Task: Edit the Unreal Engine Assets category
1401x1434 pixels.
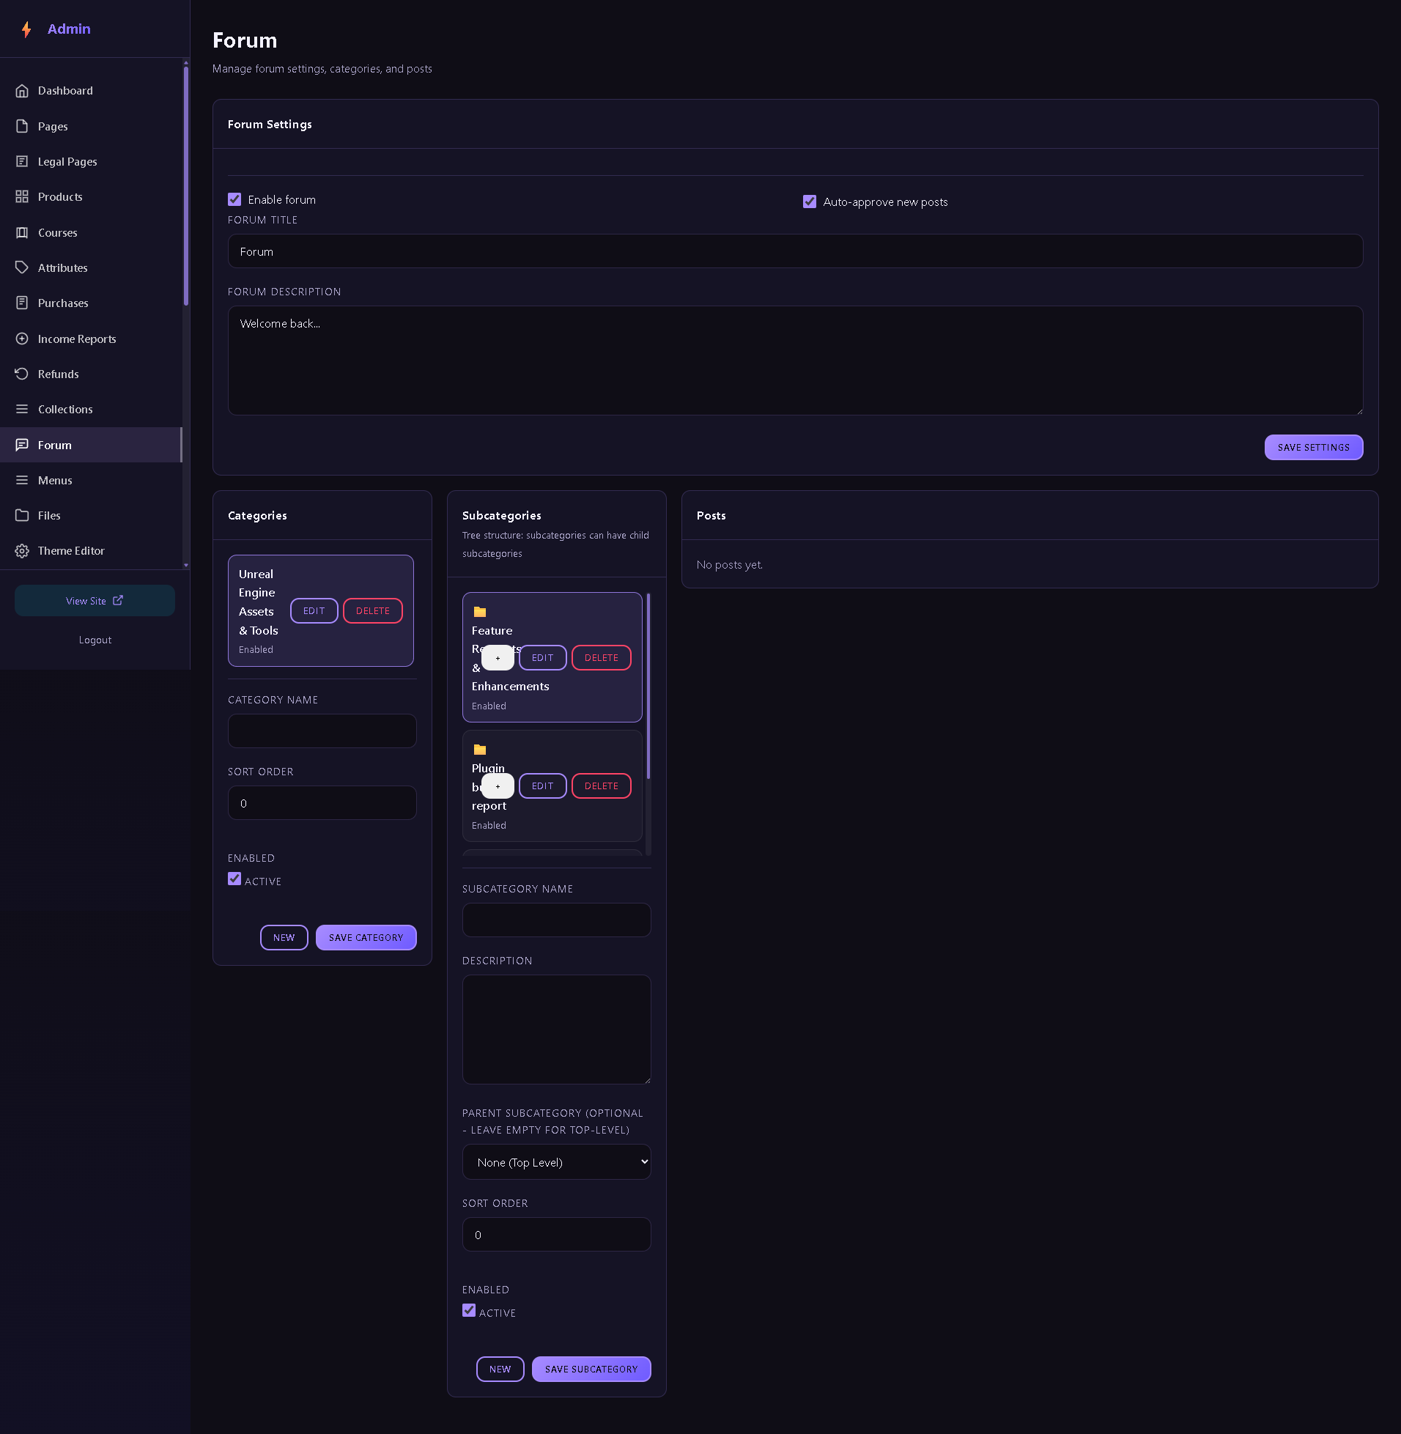Action: click(x=314, y=610)
